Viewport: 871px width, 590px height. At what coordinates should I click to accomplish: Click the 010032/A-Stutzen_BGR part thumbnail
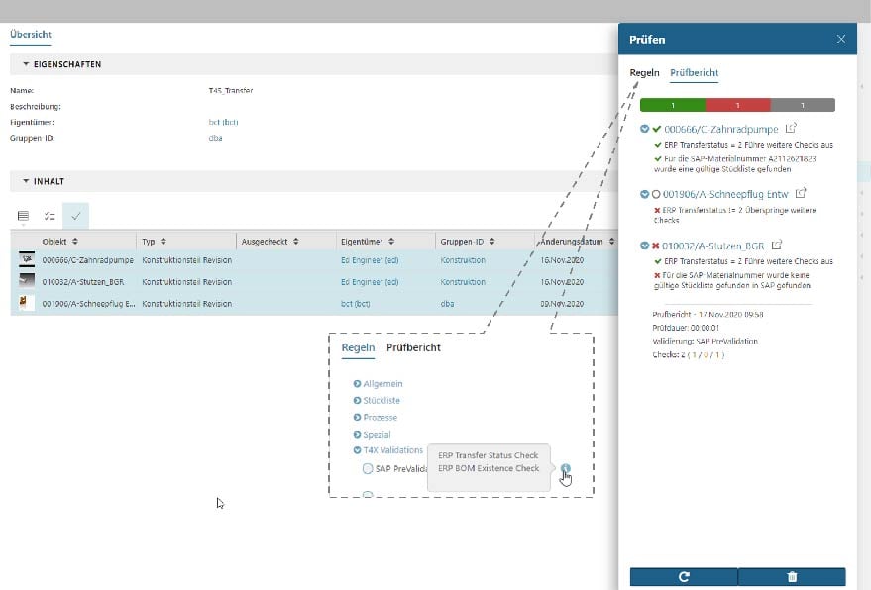(x=25, y=281)
